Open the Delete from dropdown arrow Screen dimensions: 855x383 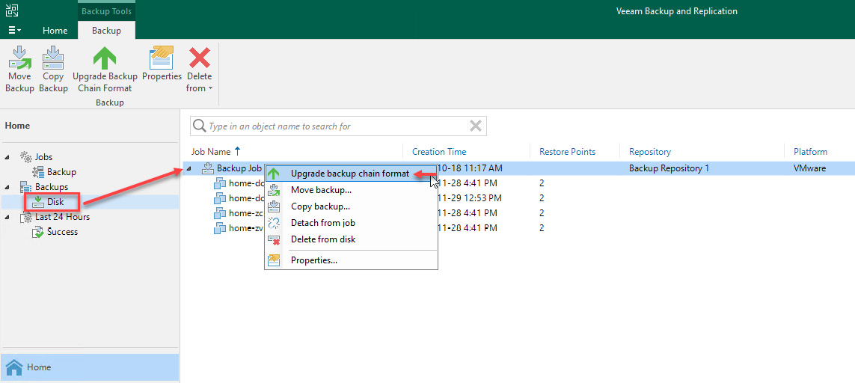click(x=210, y=88)
